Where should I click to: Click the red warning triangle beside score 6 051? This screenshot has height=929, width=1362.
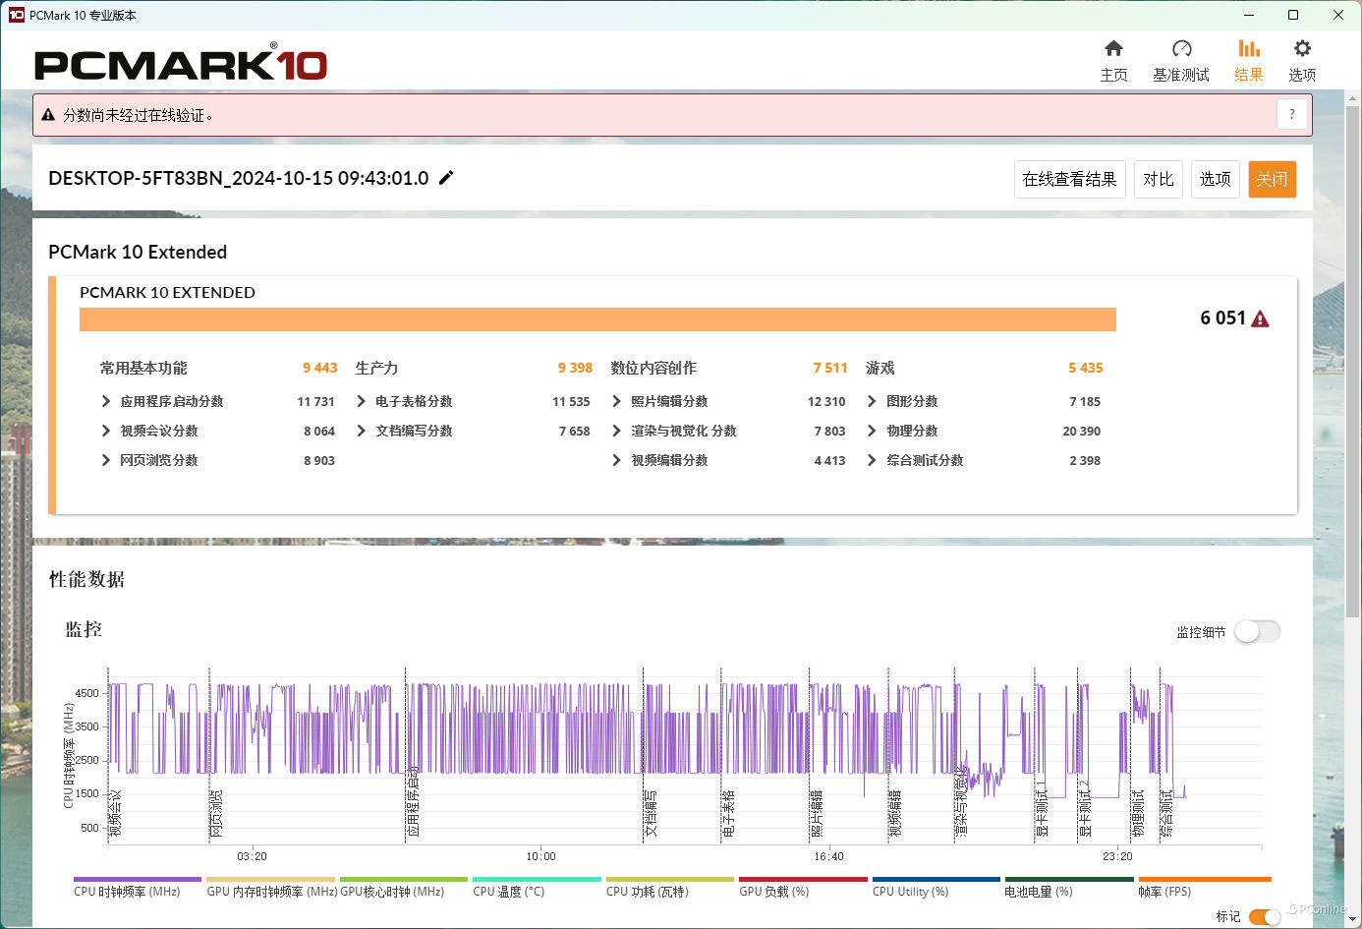pyautogui.click(x=1261, y=319)
